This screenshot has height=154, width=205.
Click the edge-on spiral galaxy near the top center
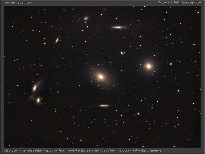pos(118,27)
